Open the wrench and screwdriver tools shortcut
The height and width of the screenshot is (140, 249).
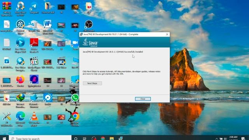[x=7, y=119]
